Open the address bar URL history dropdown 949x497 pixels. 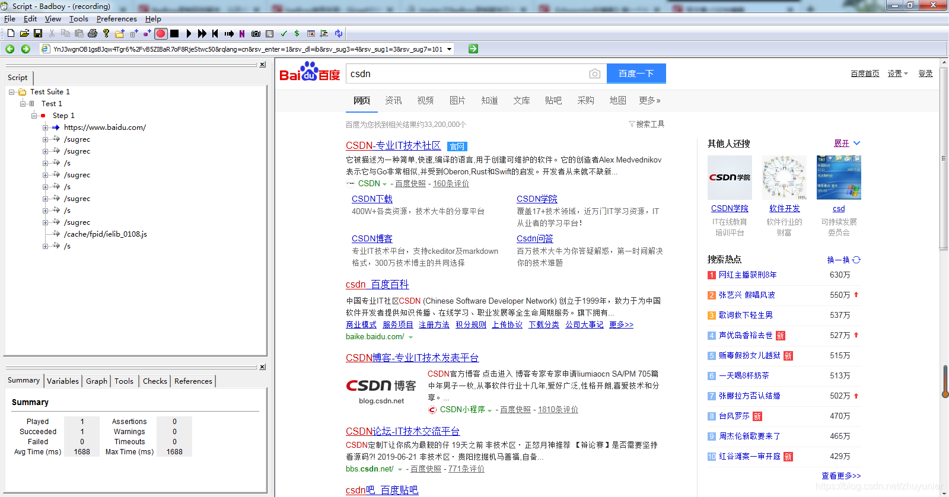point(449,49)
